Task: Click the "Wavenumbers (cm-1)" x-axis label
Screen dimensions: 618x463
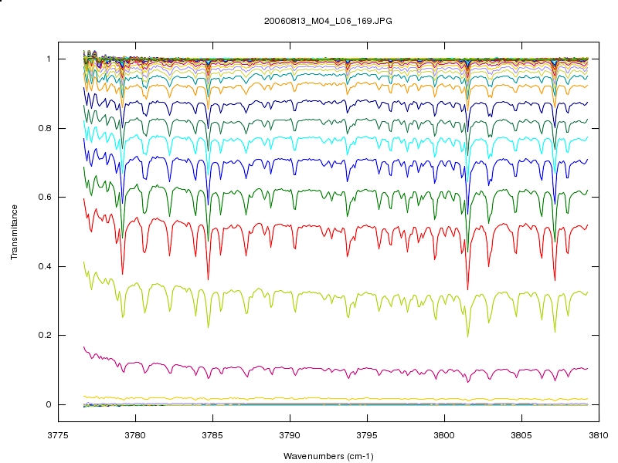Action: 328,456
